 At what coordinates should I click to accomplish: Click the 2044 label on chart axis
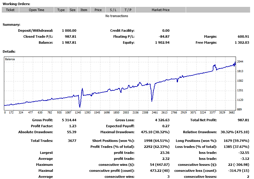(x=240, y=62)
